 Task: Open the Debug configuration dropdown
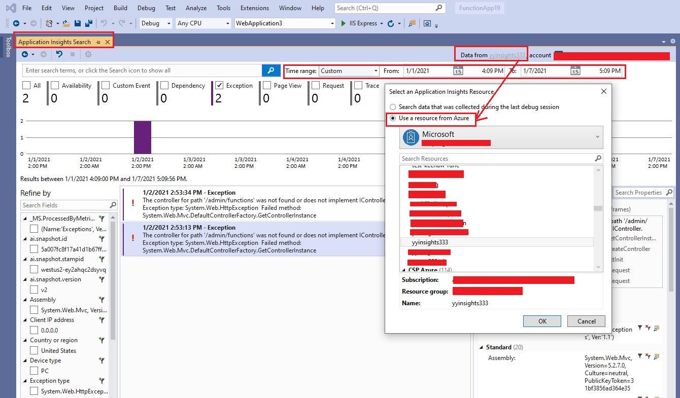pyautogui.click(x=155, y=23)
